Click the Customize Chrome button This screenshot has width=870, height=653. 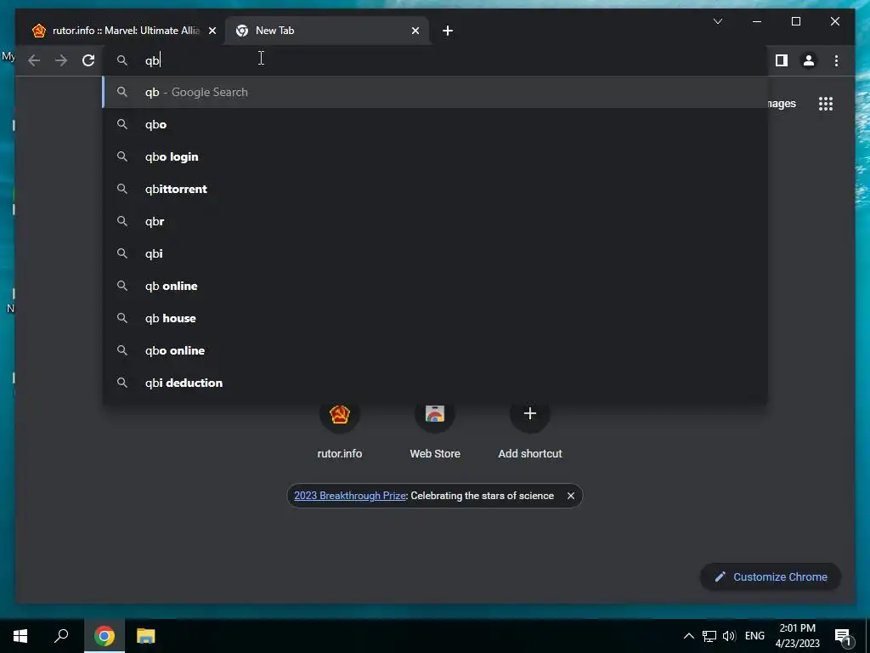(x=771, y=577)
